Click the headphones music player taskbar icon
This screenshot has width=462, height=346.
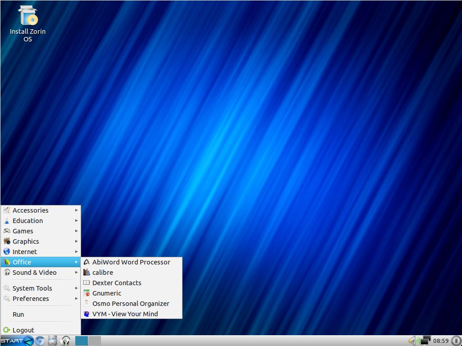pyautogui.click(x=66, y=341)
